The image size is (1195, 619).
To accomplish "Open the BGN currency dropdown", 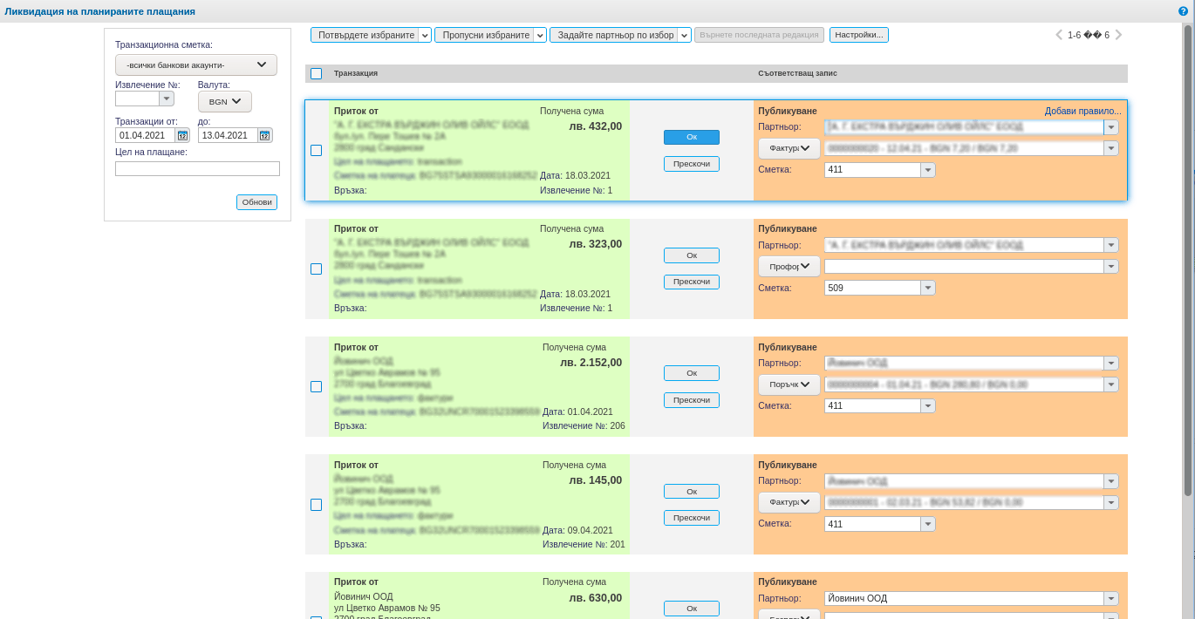I will click(225, 101).
